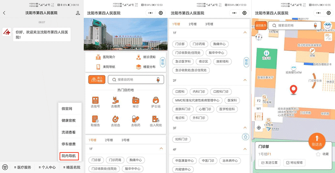
Task: Open 来院导航 phone icon entry
Action: (x=98, y=67)
